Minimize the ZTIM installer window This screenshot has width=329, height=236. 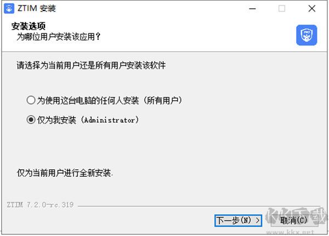252,9
